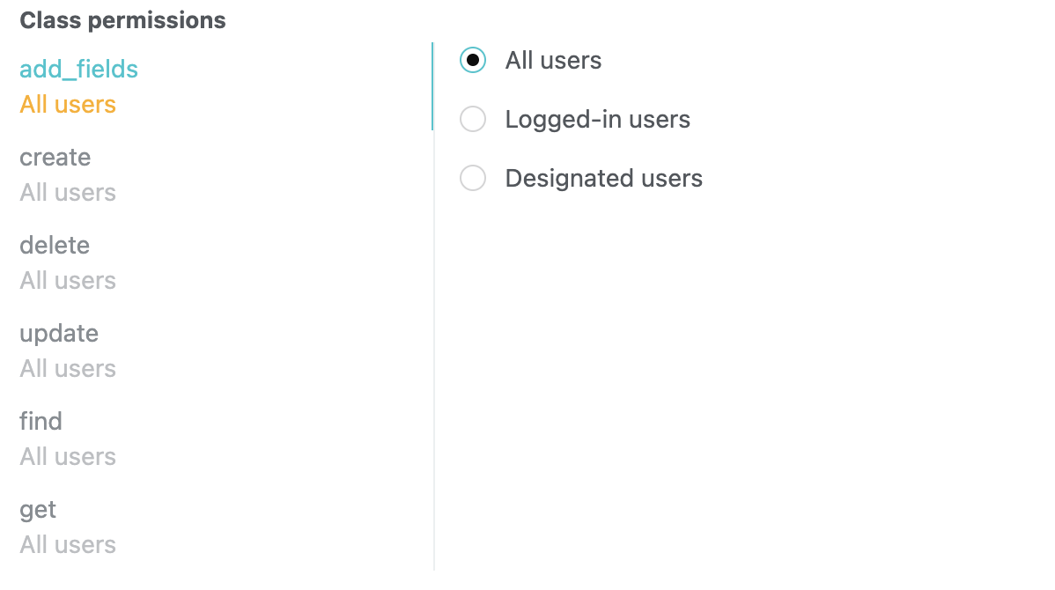Click the "All users" text under find
1055x590 pixels.
coord(67,456)
